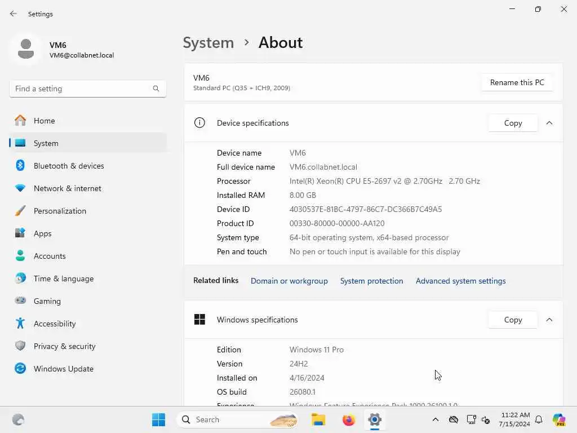The width and height of the screenshot is (577, 433).
Task: Open the Start menu from taskbar
Action: (158, 419)
